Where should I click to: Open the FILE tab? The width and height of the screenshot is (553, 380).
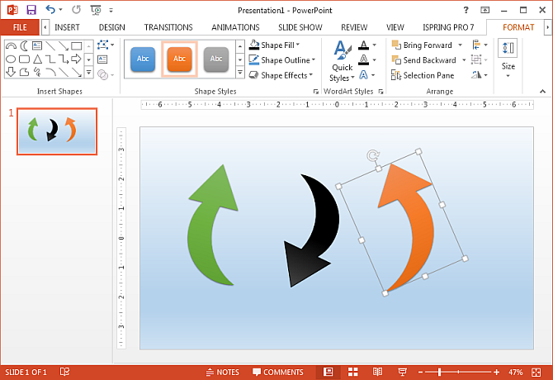[x=20, y=27]
